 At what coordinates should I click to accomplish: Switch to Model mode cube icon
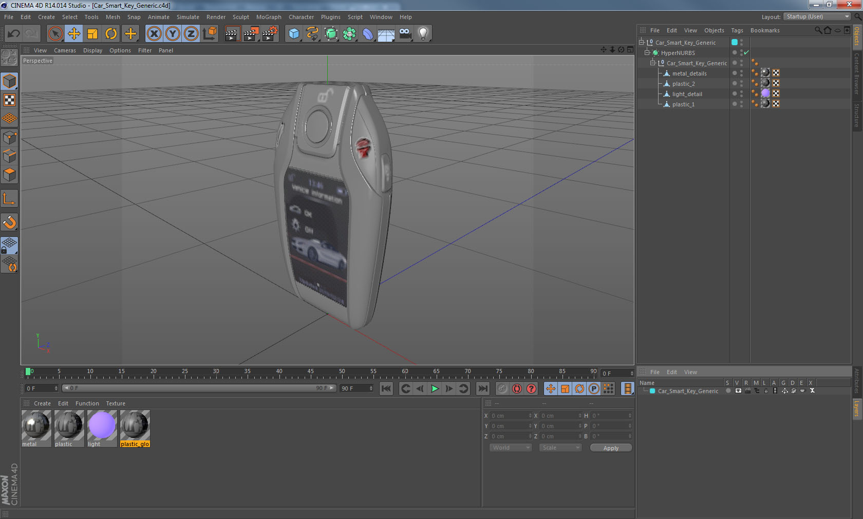pos(10,81)
